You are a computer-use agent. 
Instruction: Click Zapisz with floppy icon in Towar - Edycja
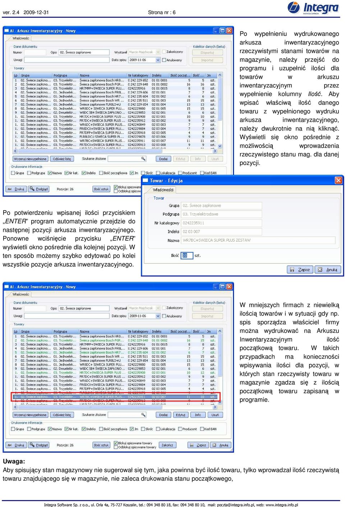[300, 270]
